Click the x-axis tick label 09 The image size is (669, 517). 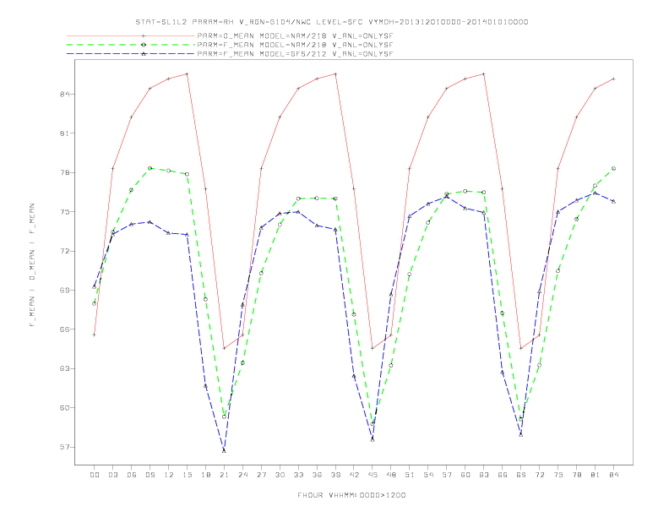[150, 475]
